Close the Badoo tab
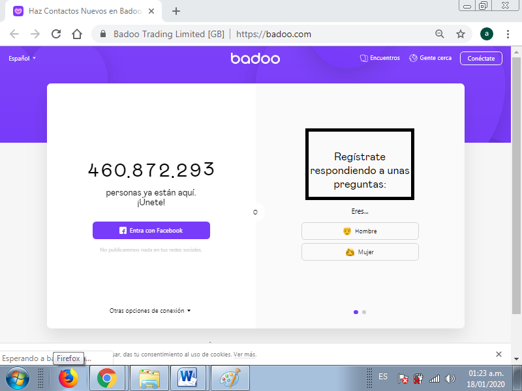This screenshot has width=522, height=391. [151, 11]
